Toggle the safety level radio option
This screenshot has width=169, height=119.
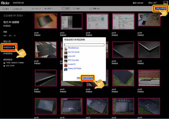(x=4, y=63)
